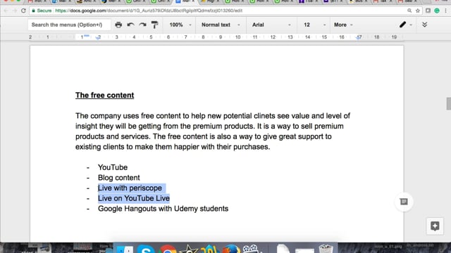Open the Arial font dropdown

tap(271, 25)
